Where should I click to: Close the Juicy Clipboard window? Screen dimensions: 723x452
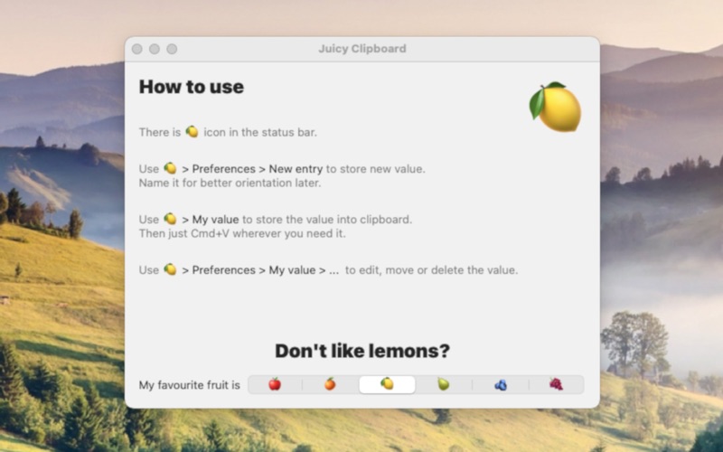(137, 49)
